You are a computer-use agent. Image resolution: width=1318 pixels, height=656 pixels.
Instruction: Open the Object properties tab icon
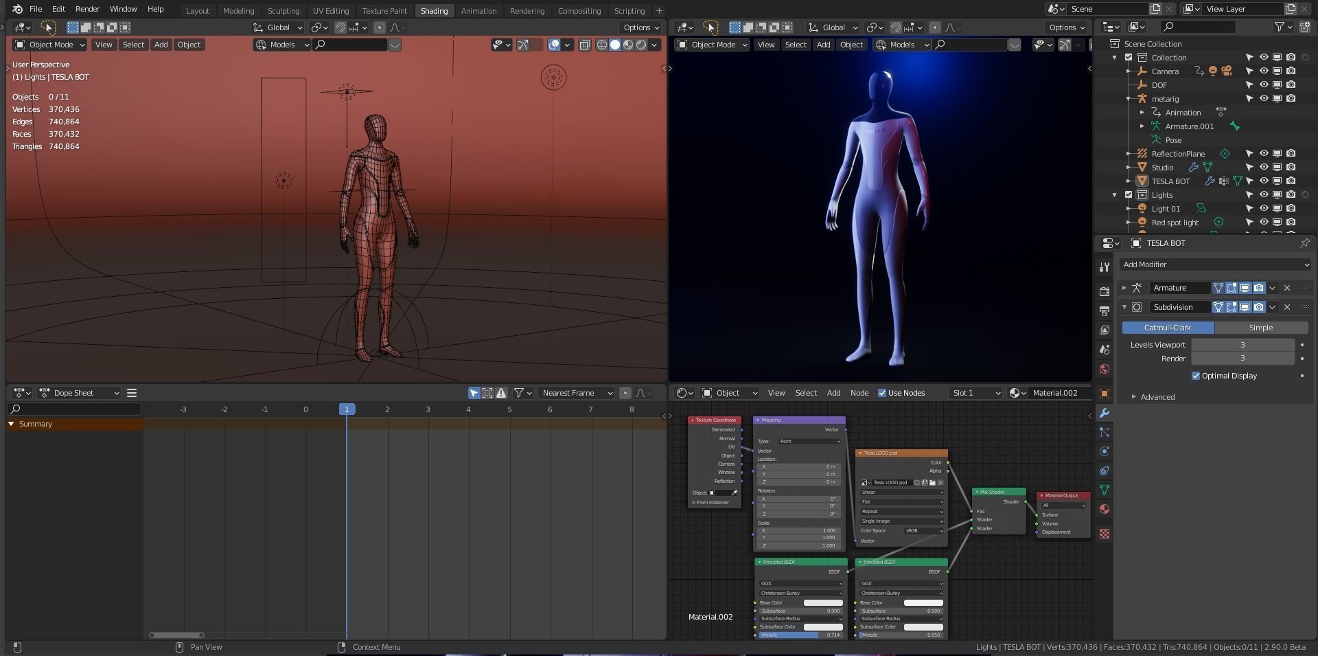click(x=1104, y=394)
